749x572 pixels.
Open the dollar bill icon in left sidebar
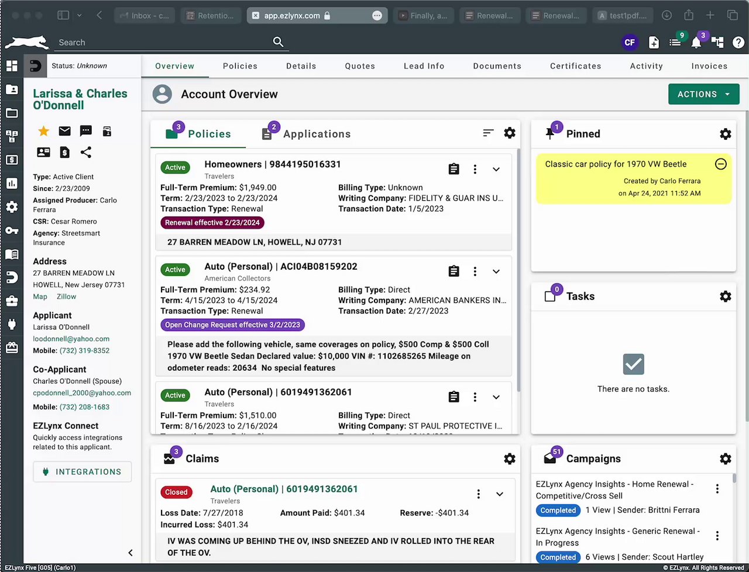point(12,160)
